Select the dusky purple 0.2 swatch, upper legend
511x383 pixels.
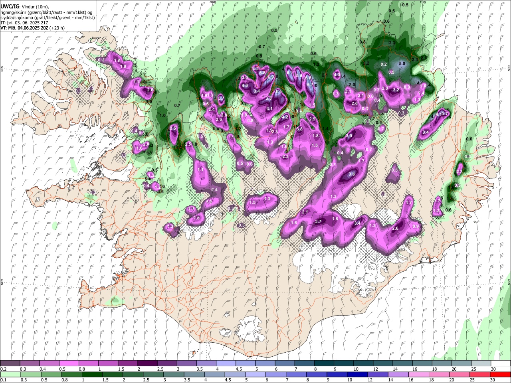click(10, 363)
